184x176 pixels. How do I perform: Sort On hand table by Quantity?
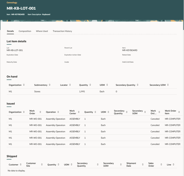tap(90, 85)
